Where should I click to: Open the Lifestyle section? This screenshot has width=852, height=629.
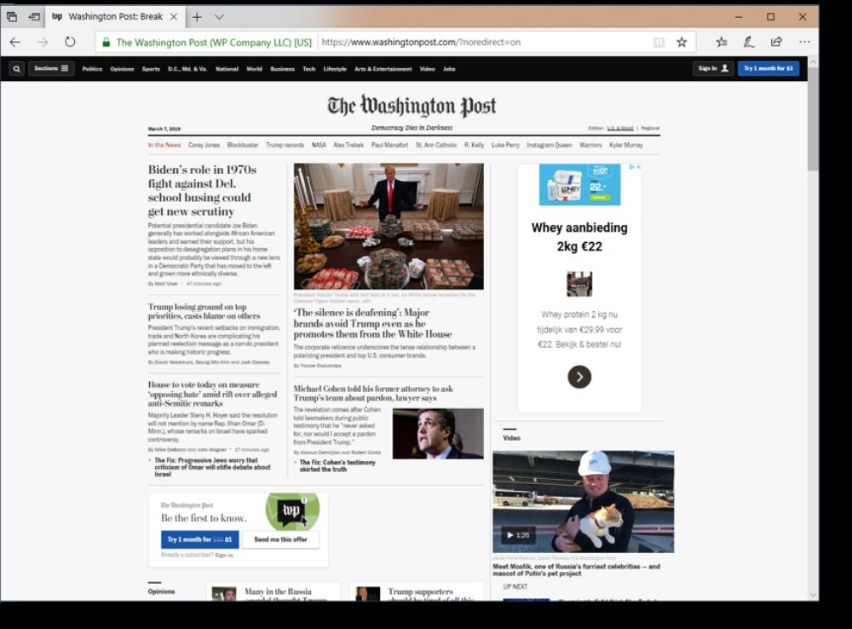[335, 69]
